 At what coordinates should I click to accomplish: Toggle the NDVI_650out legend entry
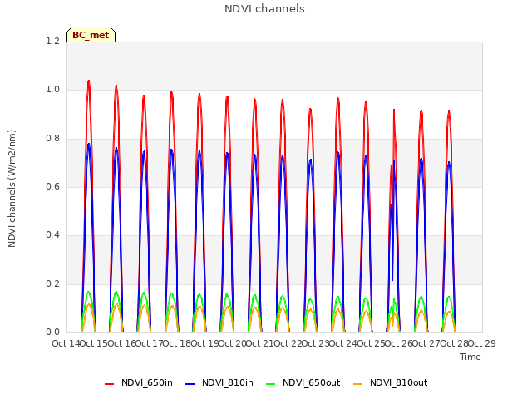(303, 383)
